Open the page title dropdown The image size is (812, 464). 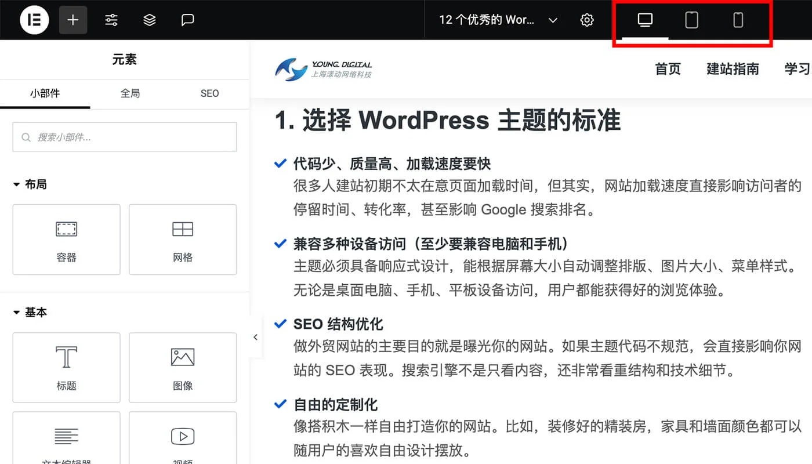(x=498, y=20)
